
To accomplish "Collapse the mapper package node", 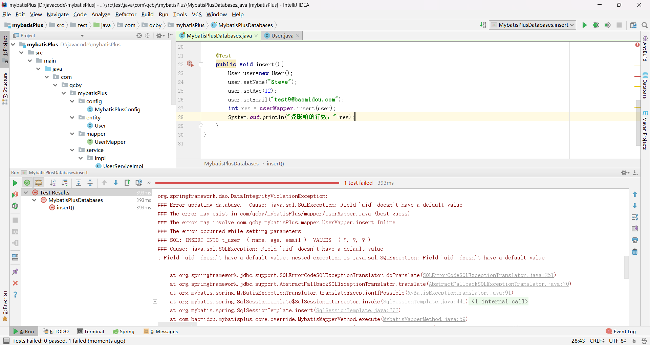I will 72,134.
